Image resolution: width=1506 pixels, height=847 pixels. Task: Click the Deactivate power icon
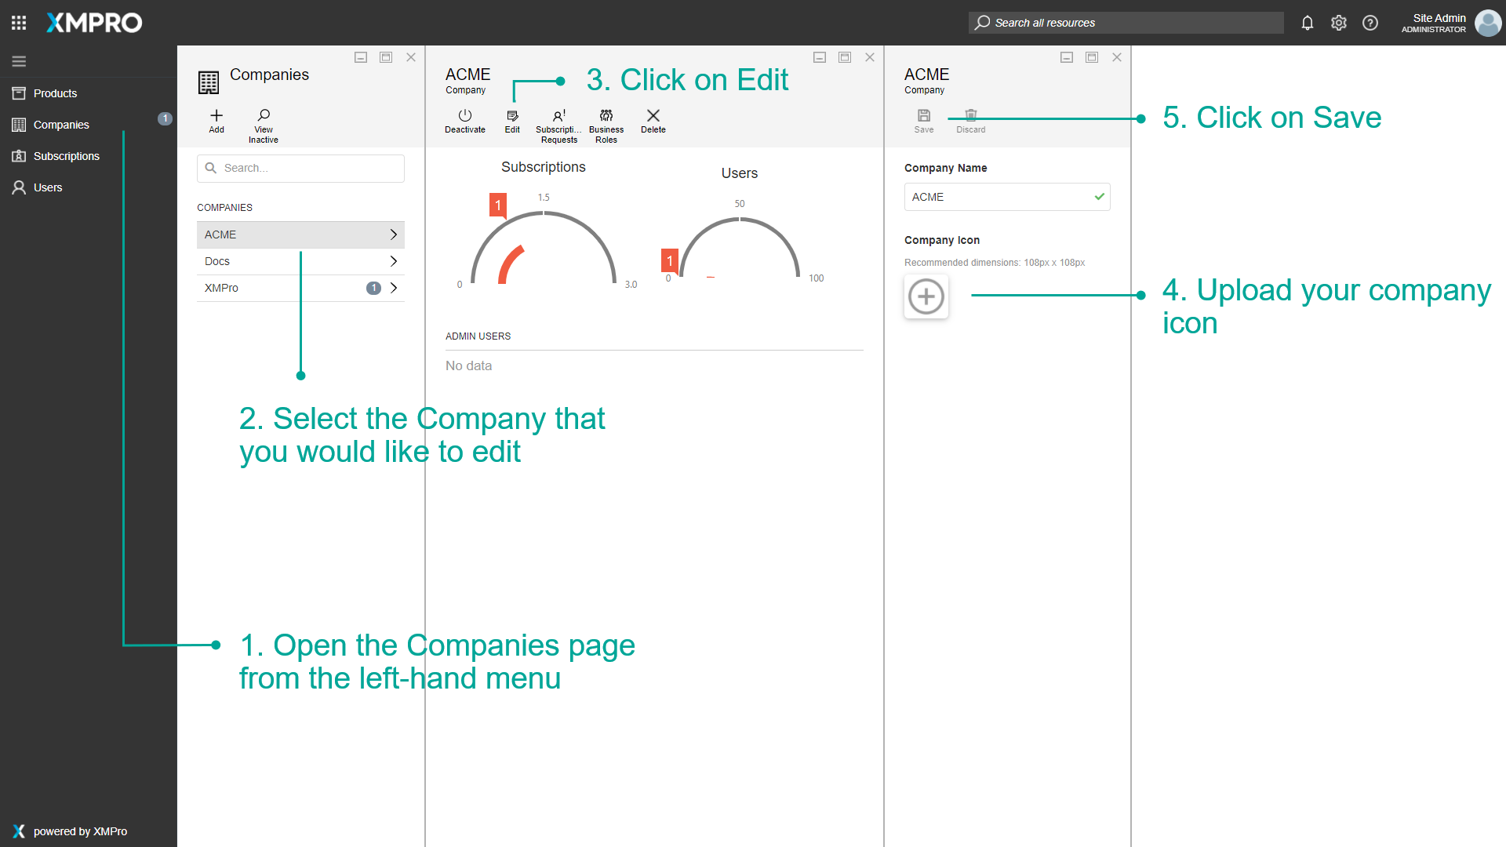point(464,116)
